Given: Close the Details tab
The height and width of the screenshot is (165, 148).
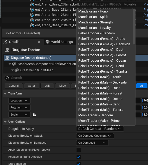Looking at the screenshot, I should click(39, 42).
